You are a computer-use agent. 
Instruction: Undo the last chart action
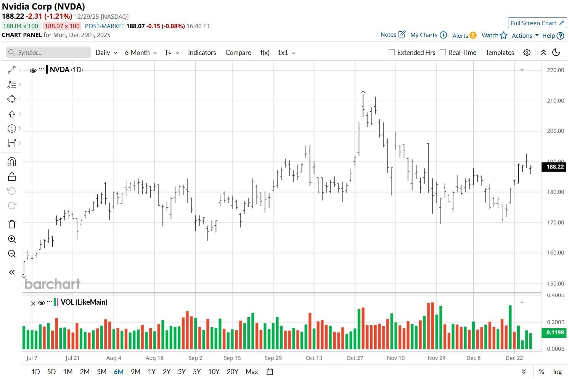point(12,191)
